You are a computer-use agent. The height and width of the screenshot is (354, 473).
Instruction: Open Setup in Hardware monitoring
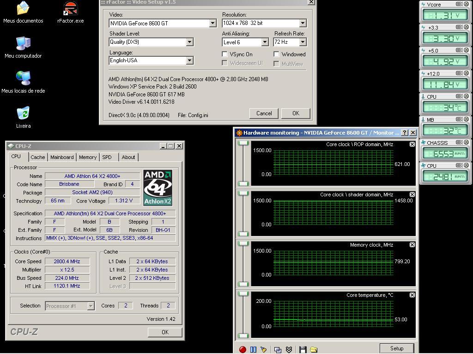(397, 348)
